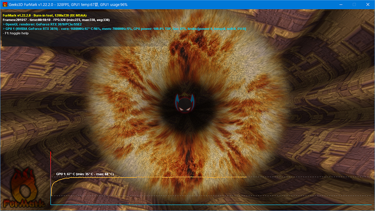This screenshot has width=375, height=211.
Task: Click the orange temperature curve on the graph
Action: click(x=148, y=177)
